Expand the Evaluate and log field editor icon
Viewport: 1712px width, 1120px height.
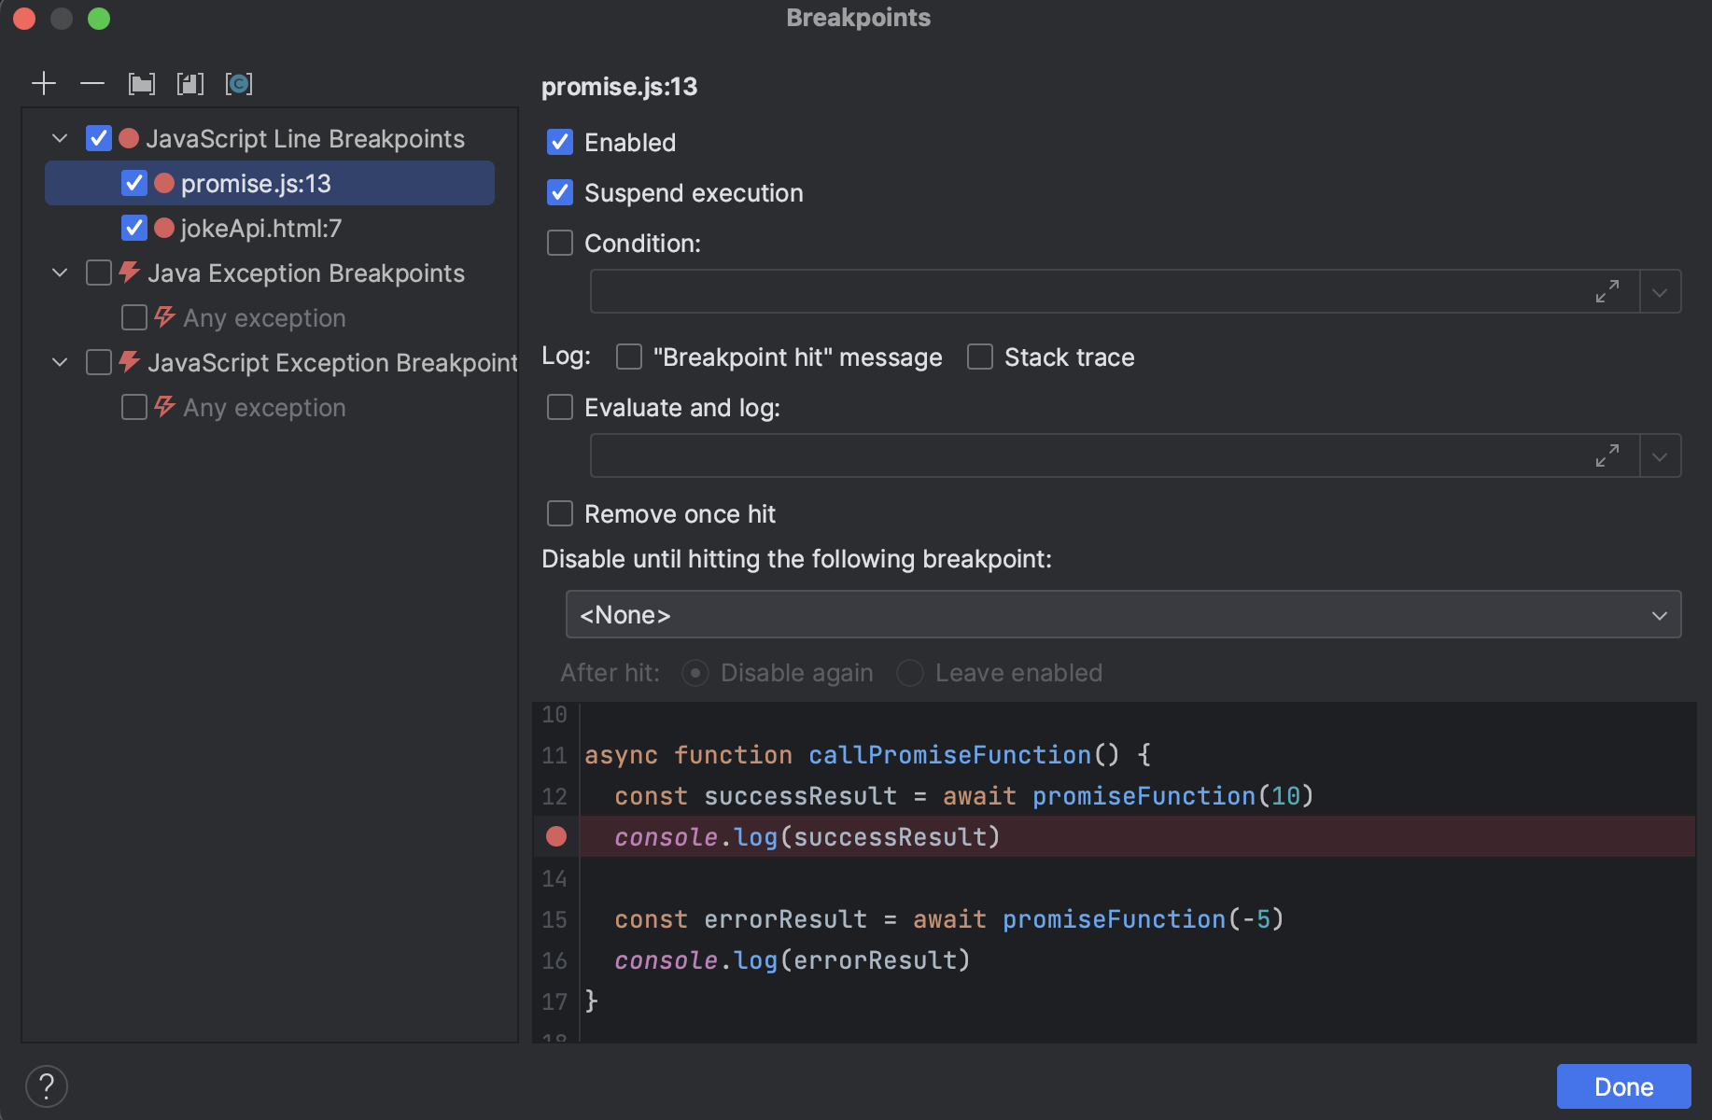1607,456
